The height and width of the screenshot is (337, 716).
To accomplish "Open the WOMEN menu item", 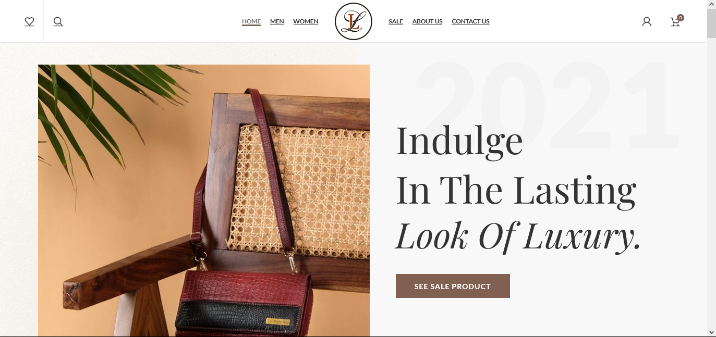I will click(x=306, y=21).
